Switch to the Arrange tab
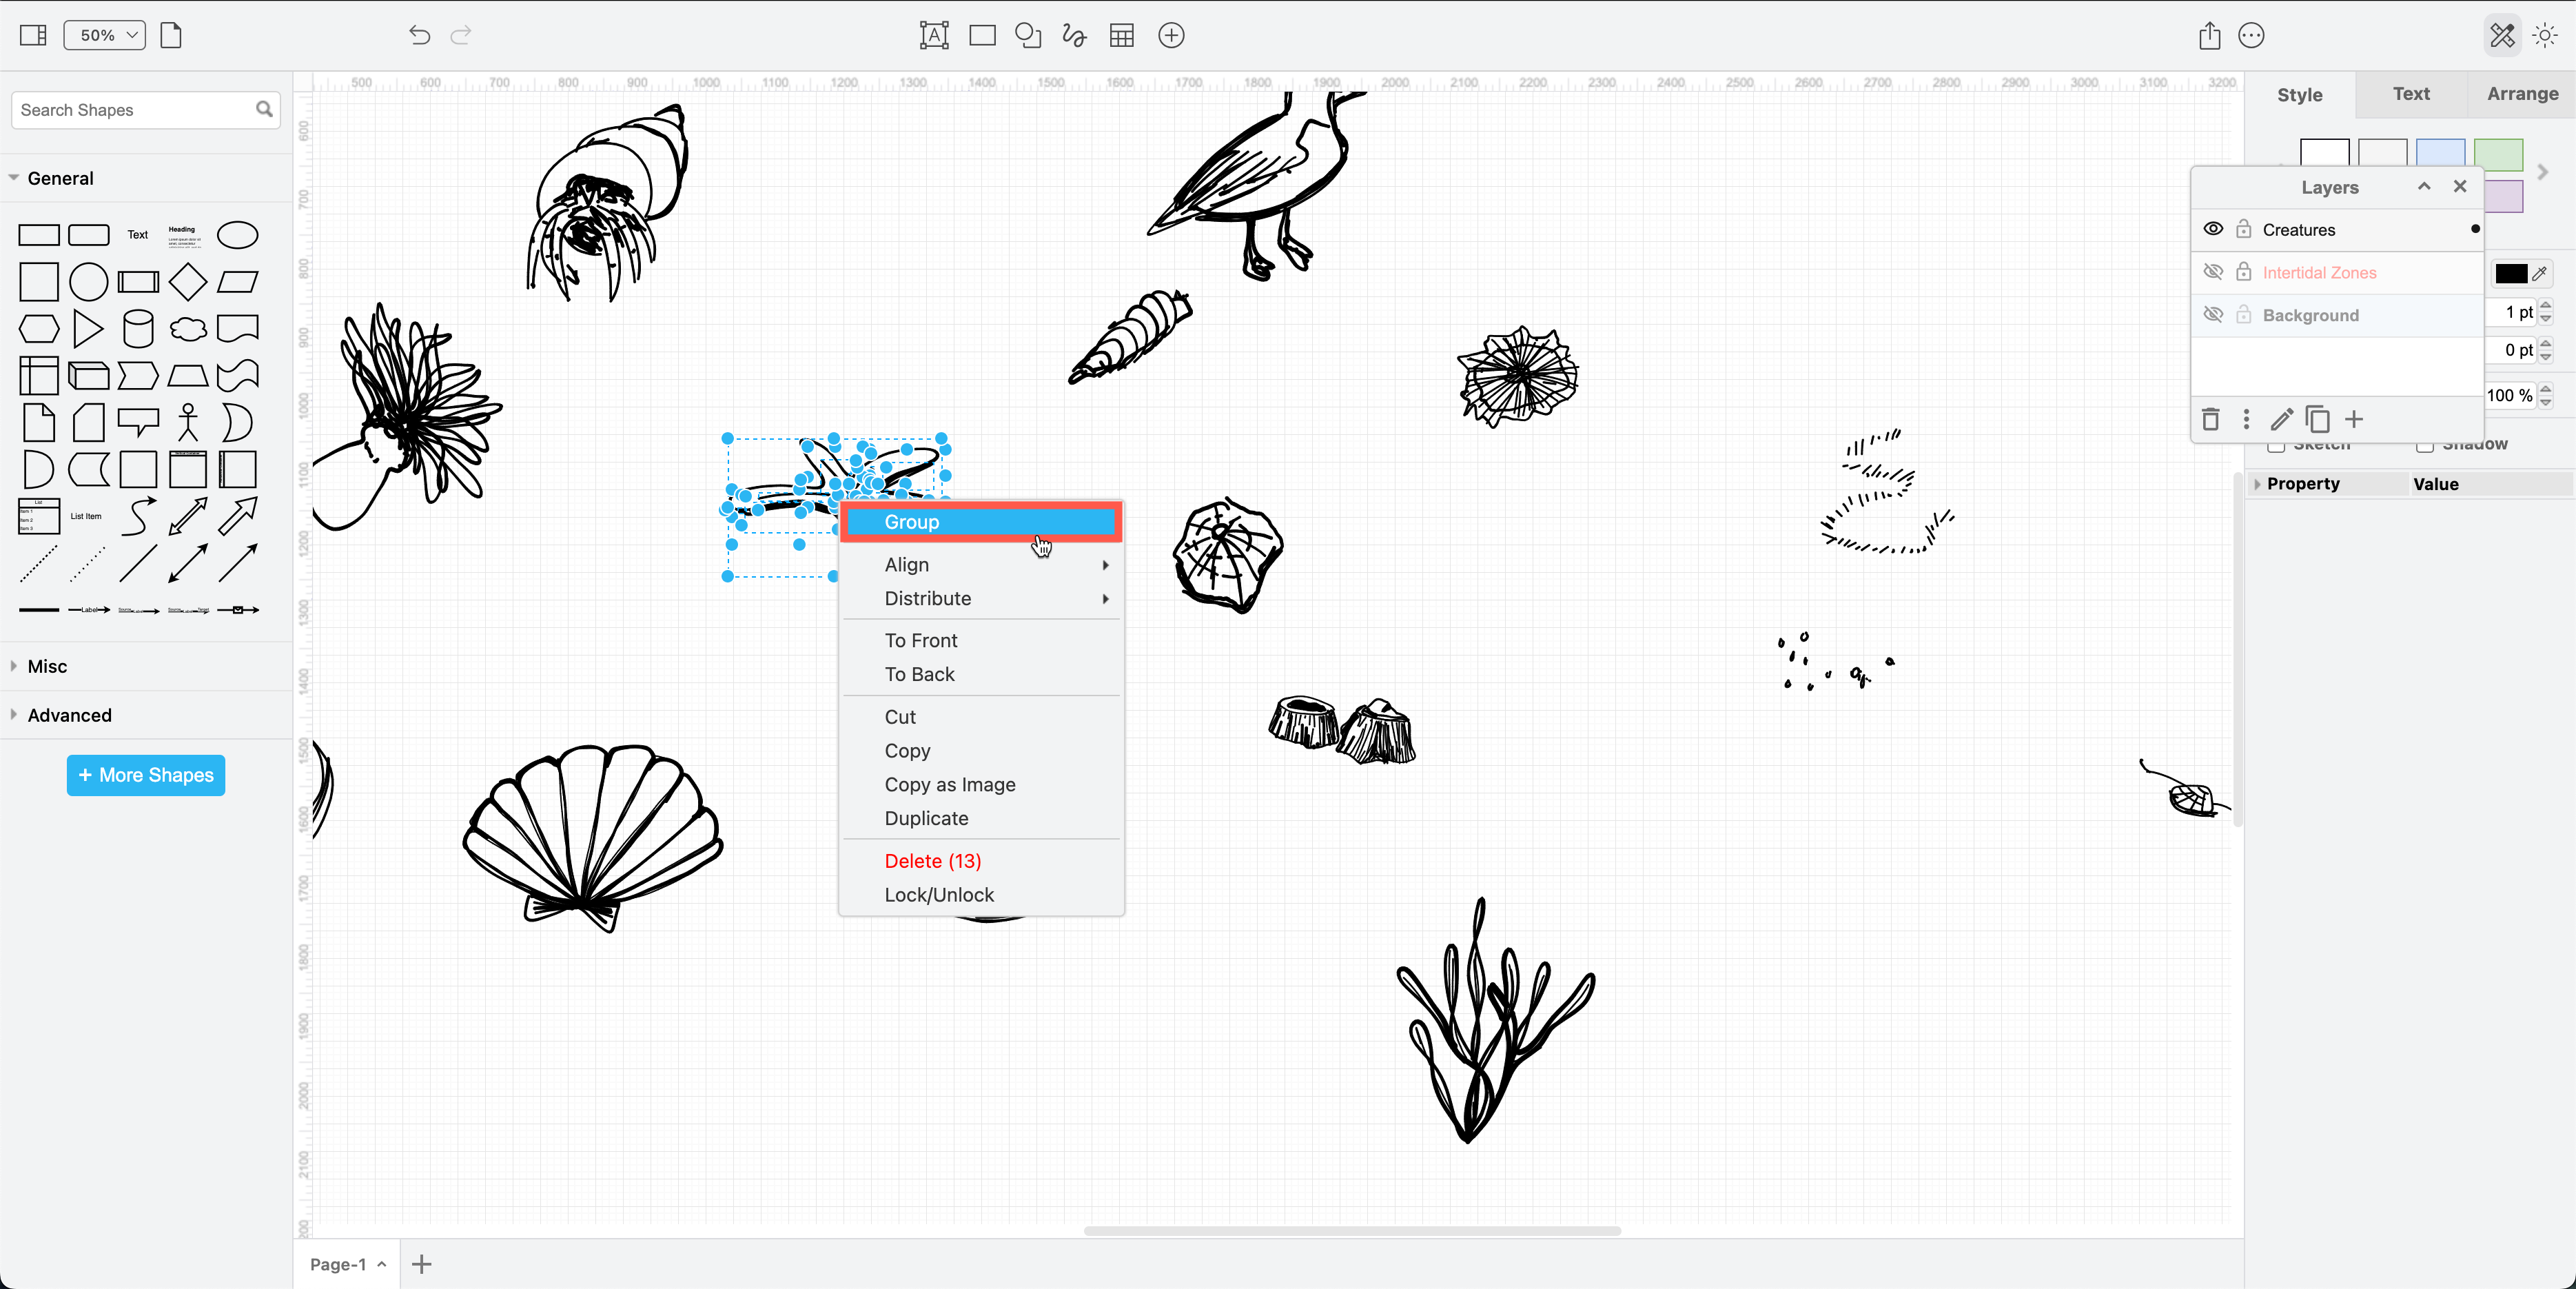This screenshot has width=2576, height=1289. (2522, 94)
